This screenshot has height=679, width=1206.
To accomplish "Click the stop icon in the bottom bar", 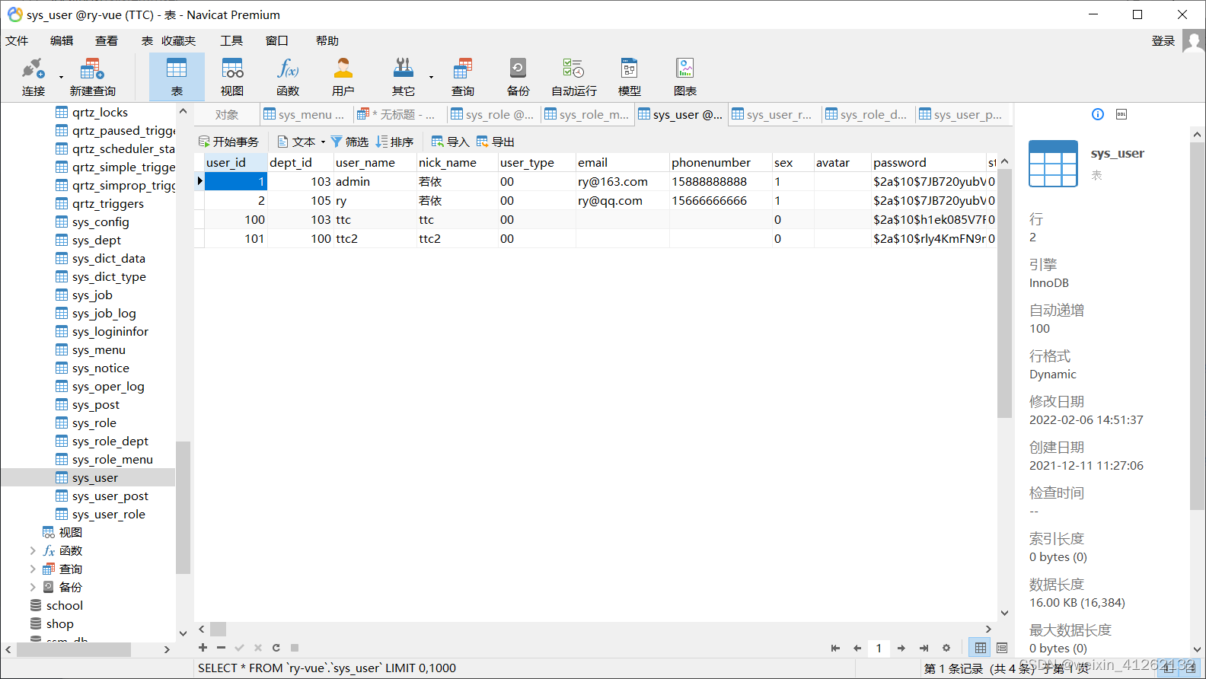I will click(x=295, y=648).
